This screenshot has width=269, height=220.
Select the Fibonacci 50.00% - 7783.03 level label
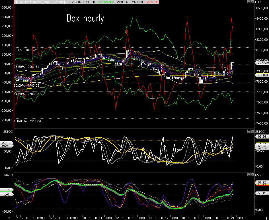pos(26,85)
